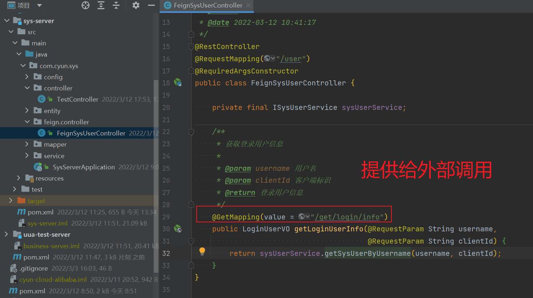Viewport: 533px width, 298px height.
Task: Click the SysServerApplication run-class icon
Action: 38,167
